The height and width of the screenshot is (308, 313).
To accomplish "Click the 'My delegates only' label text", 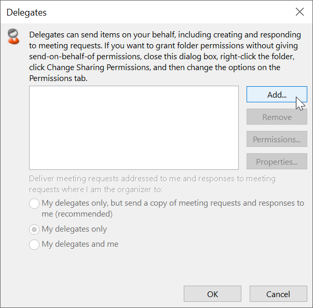I will tap(74, 229).
